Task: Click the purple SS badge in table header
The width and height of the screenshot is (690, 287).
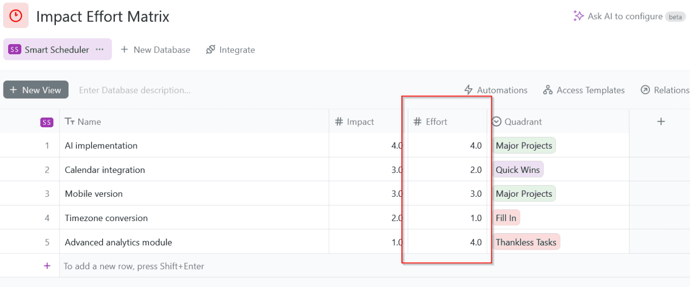Action: (x=47, y=122)
